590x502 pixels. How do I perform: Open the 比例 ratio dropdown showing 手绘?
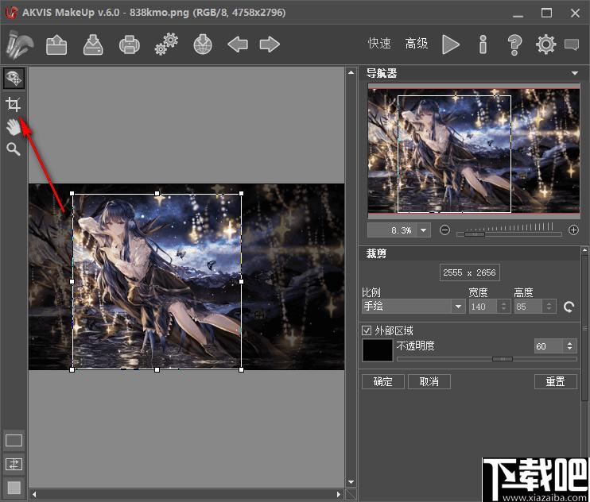(413, 307)
